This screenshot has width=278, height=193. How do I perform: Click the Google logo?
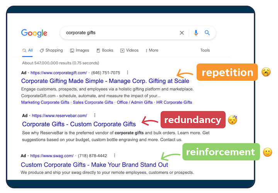pos(34,33)
